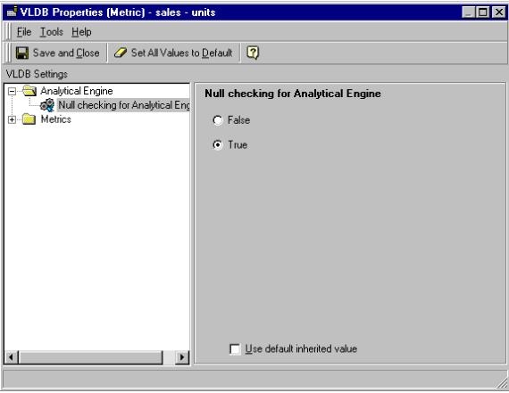Screen dimensions: 509x393
Task: Click the tree scrollbar left arrow
Action: click(x=12, y=357)
